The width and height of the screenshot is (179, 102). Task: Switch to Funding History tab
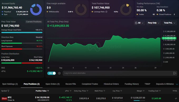click(x=132, y=84)
